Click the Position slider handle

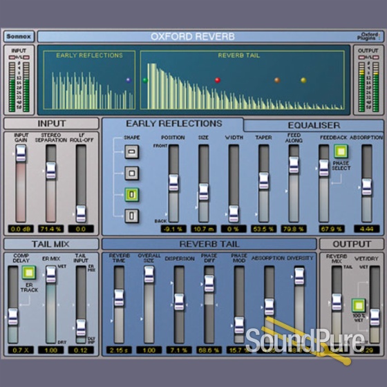point(173,183)
